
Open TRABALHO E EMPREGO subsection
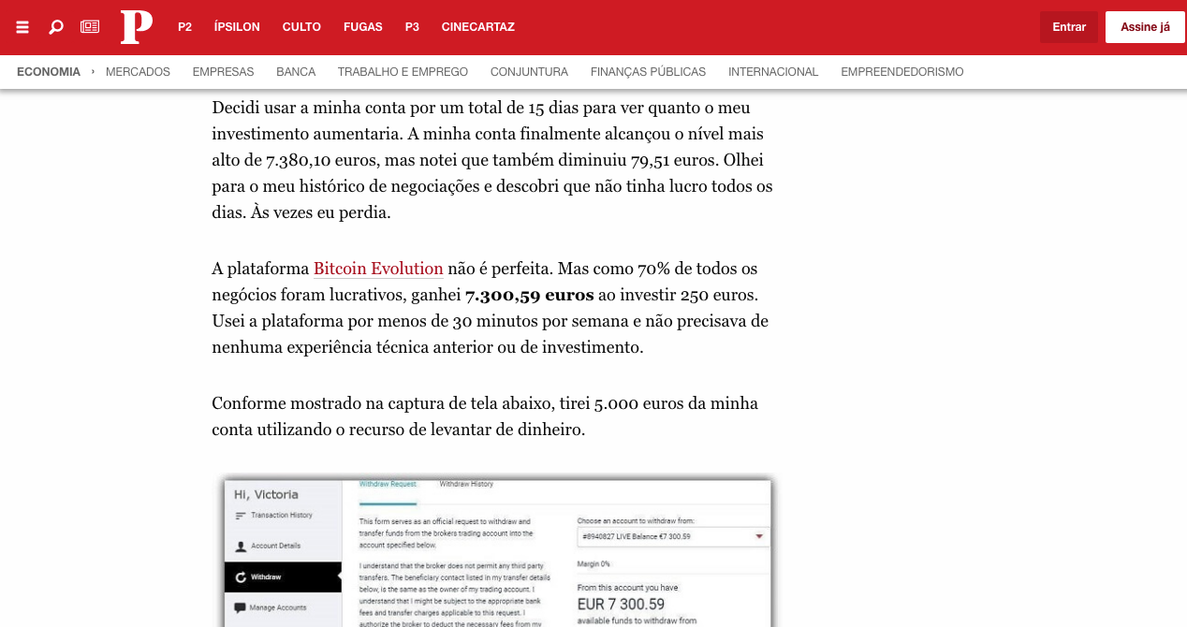point(403,72)
